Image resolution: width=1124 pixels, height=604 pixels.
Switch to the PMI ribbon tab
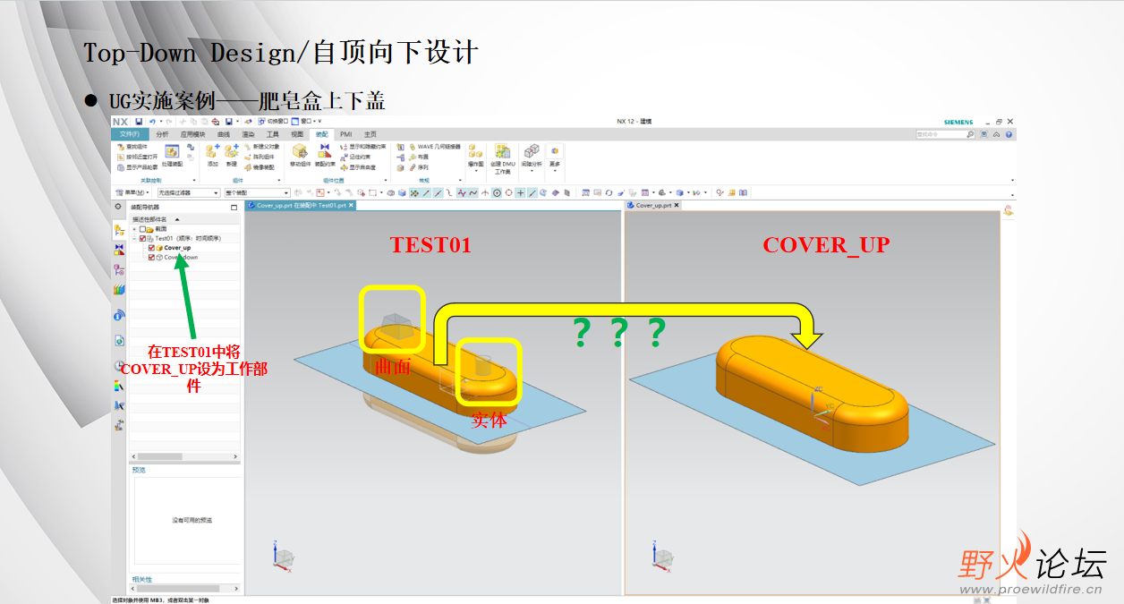coord(345,133)
